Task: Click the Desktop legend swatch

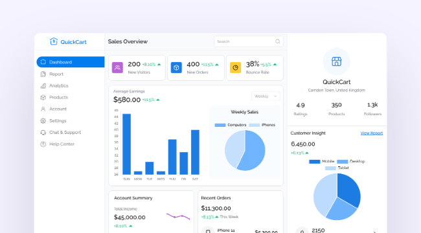Action: coord(343,162)
